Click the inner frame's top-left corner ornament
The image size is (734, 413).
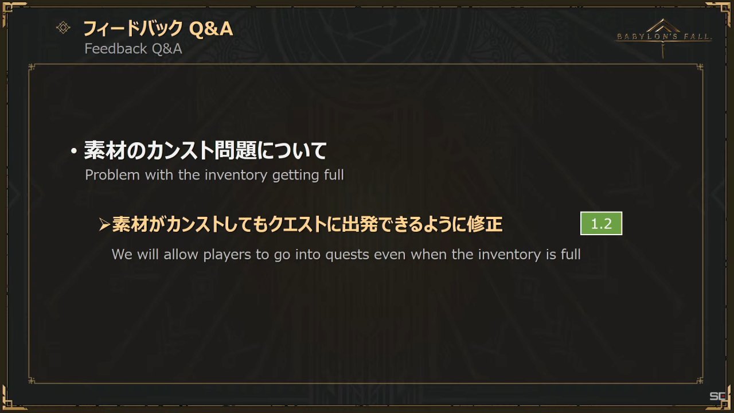pos(32,68)
